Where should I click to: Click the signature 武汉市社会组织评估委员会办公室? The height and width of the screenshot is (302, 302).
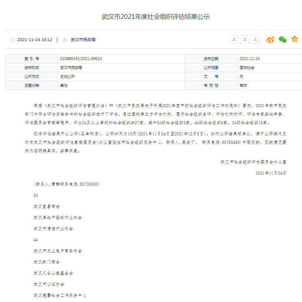pos(253,162)
